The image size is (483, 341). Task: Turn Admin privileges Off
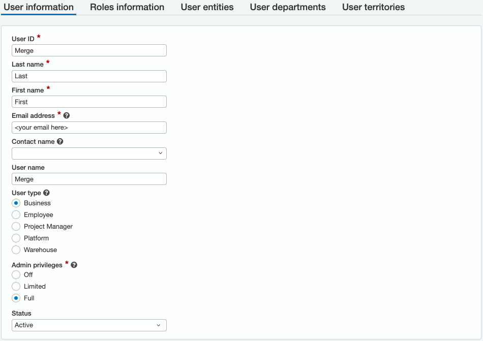[x=16, y=275]
